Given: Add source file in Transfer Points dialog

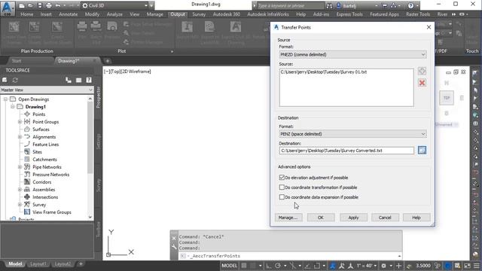Looking at the screenshot, I should (422, 72).
